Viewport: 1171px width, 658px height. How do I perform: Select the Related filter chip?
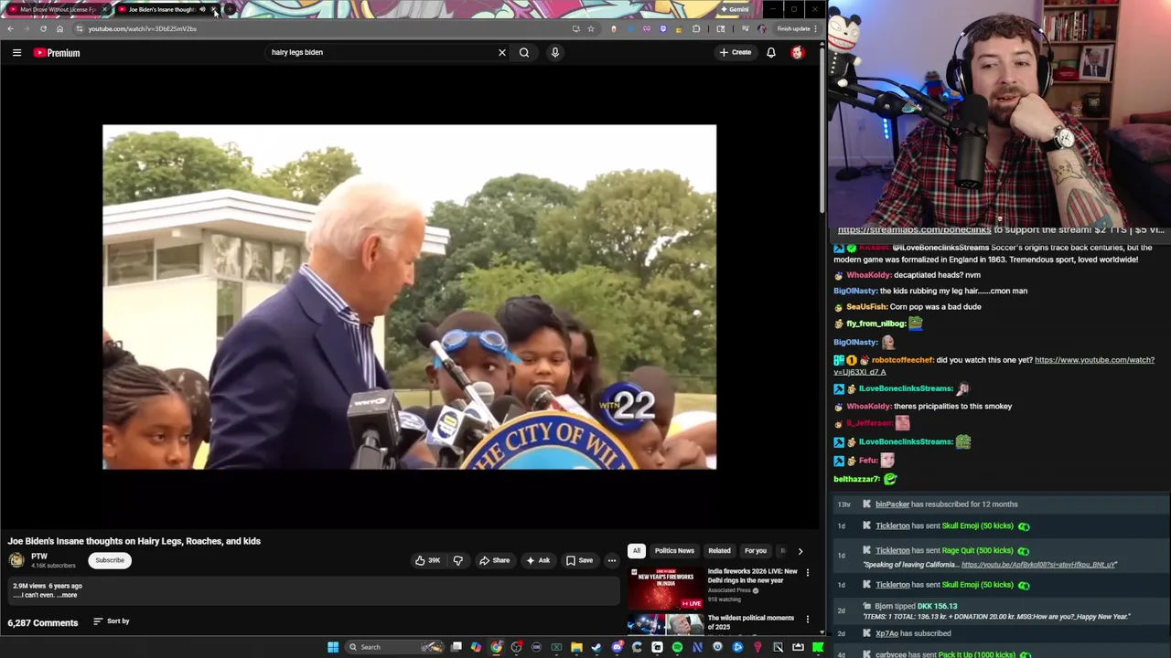719,551
